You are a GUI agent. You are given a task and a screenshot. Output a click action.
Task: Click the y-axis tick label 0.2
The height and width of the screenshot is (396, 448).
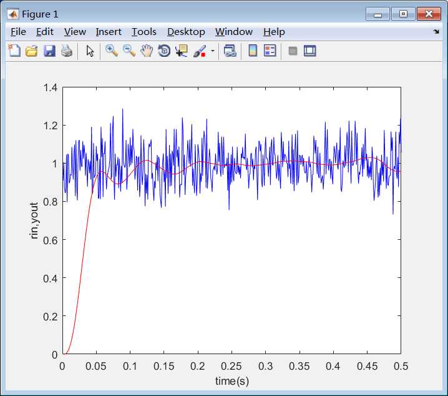(51, 316)
